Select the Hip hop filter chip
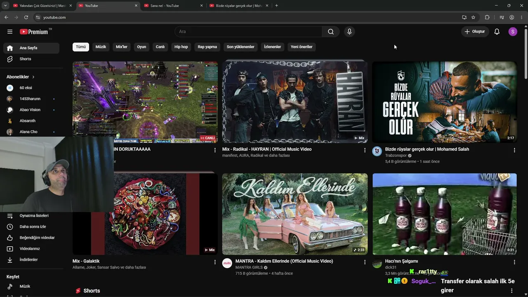 [181, 47]
